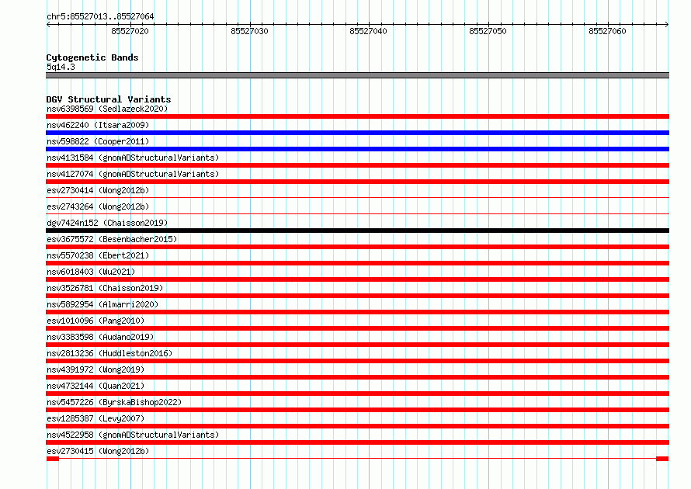Click the red bar under esv1285387
This screenshot has width=691, height=489.
pos(357,426)
